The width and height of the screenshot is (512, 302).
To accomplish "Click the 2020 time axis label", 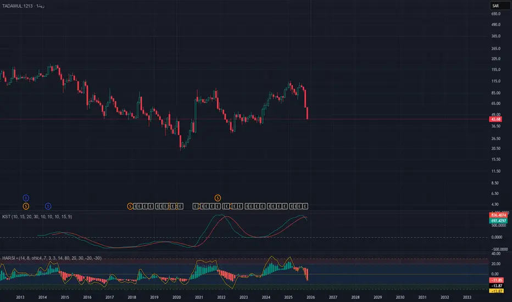I will pyautogui.click(x=177, y=297).
